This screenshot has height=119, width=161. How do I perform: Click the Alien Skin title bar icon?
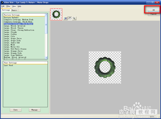click(2, 2)
